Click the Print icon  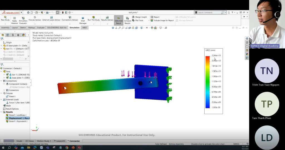[x=47, y=12]
